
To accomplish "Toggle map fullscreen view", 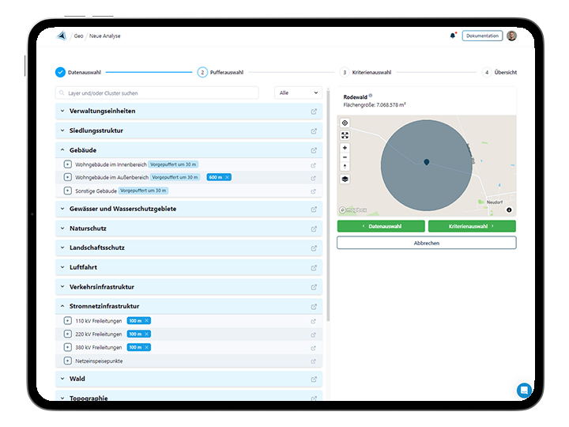I will pos(345,135).
